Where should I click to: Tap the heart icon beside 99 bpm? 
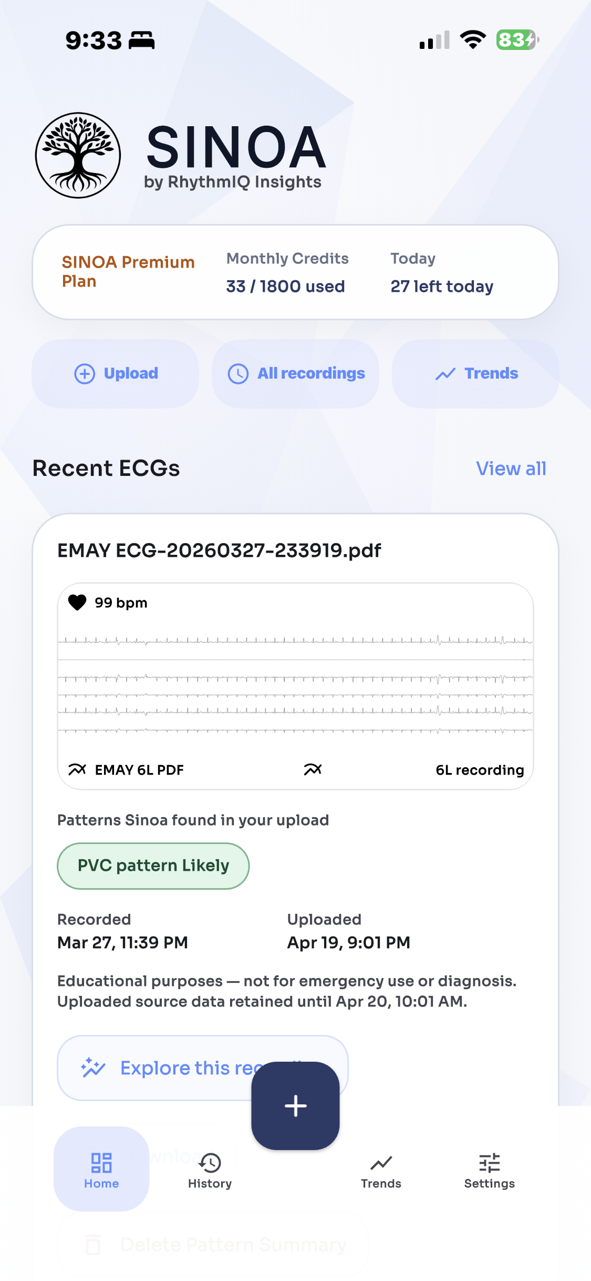77,602
